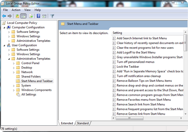
Task: Click policy icon beside Remove Favorites menu
Action: [114, 100]
